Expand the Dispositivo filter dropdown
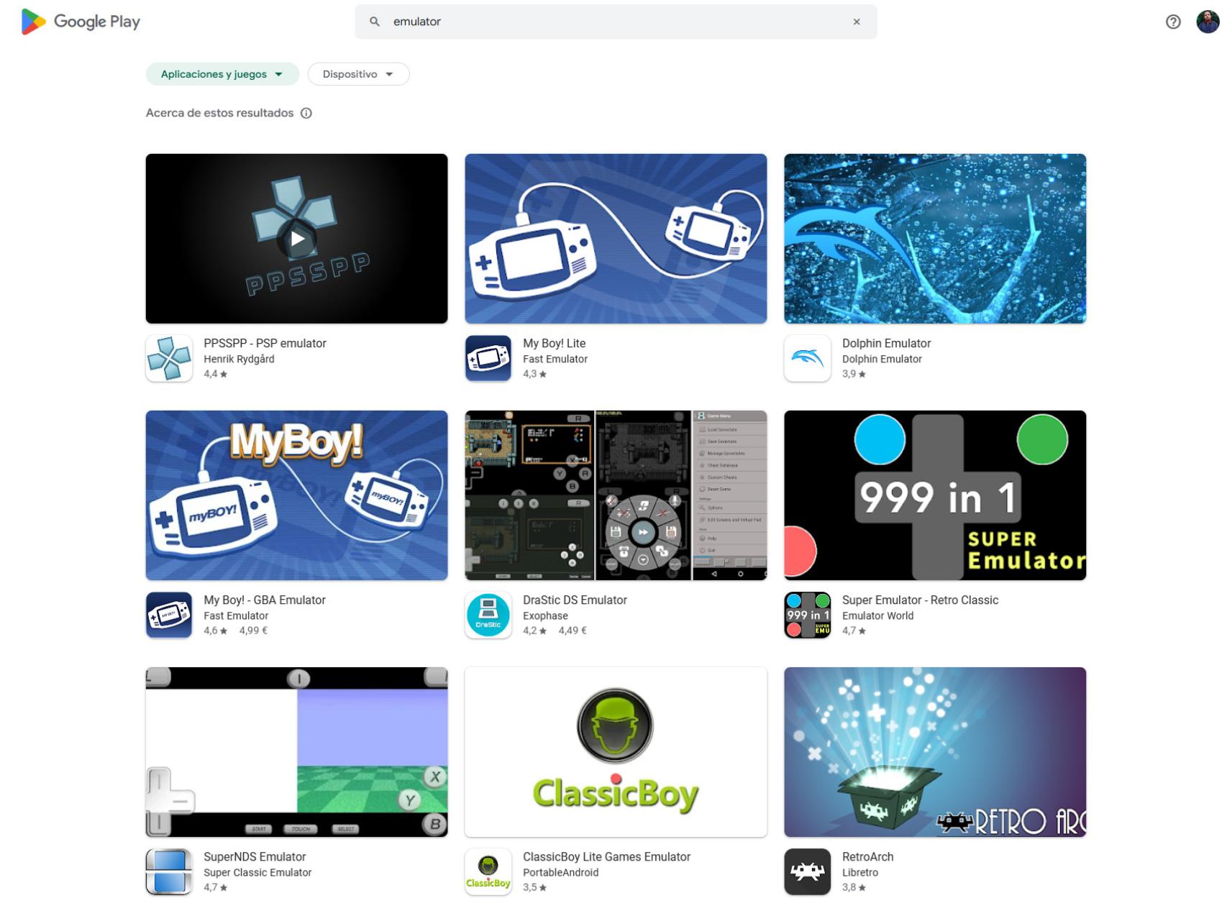Viewport: 1227px width, 916px height. click(x=358, y=74)
